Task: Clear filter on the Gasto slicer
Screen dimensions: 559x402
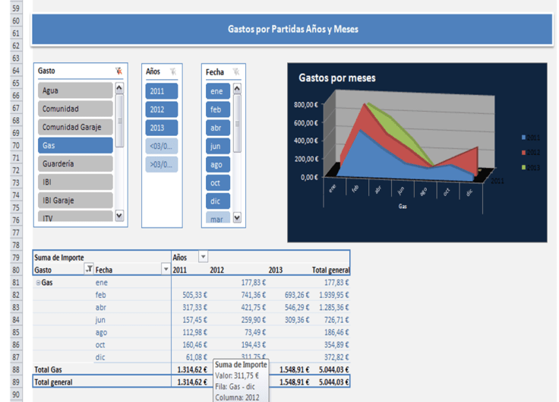Action: click(118, 71)
